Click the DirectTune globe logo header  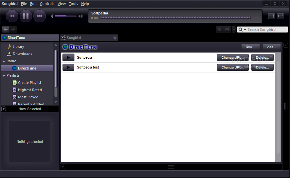80,47
